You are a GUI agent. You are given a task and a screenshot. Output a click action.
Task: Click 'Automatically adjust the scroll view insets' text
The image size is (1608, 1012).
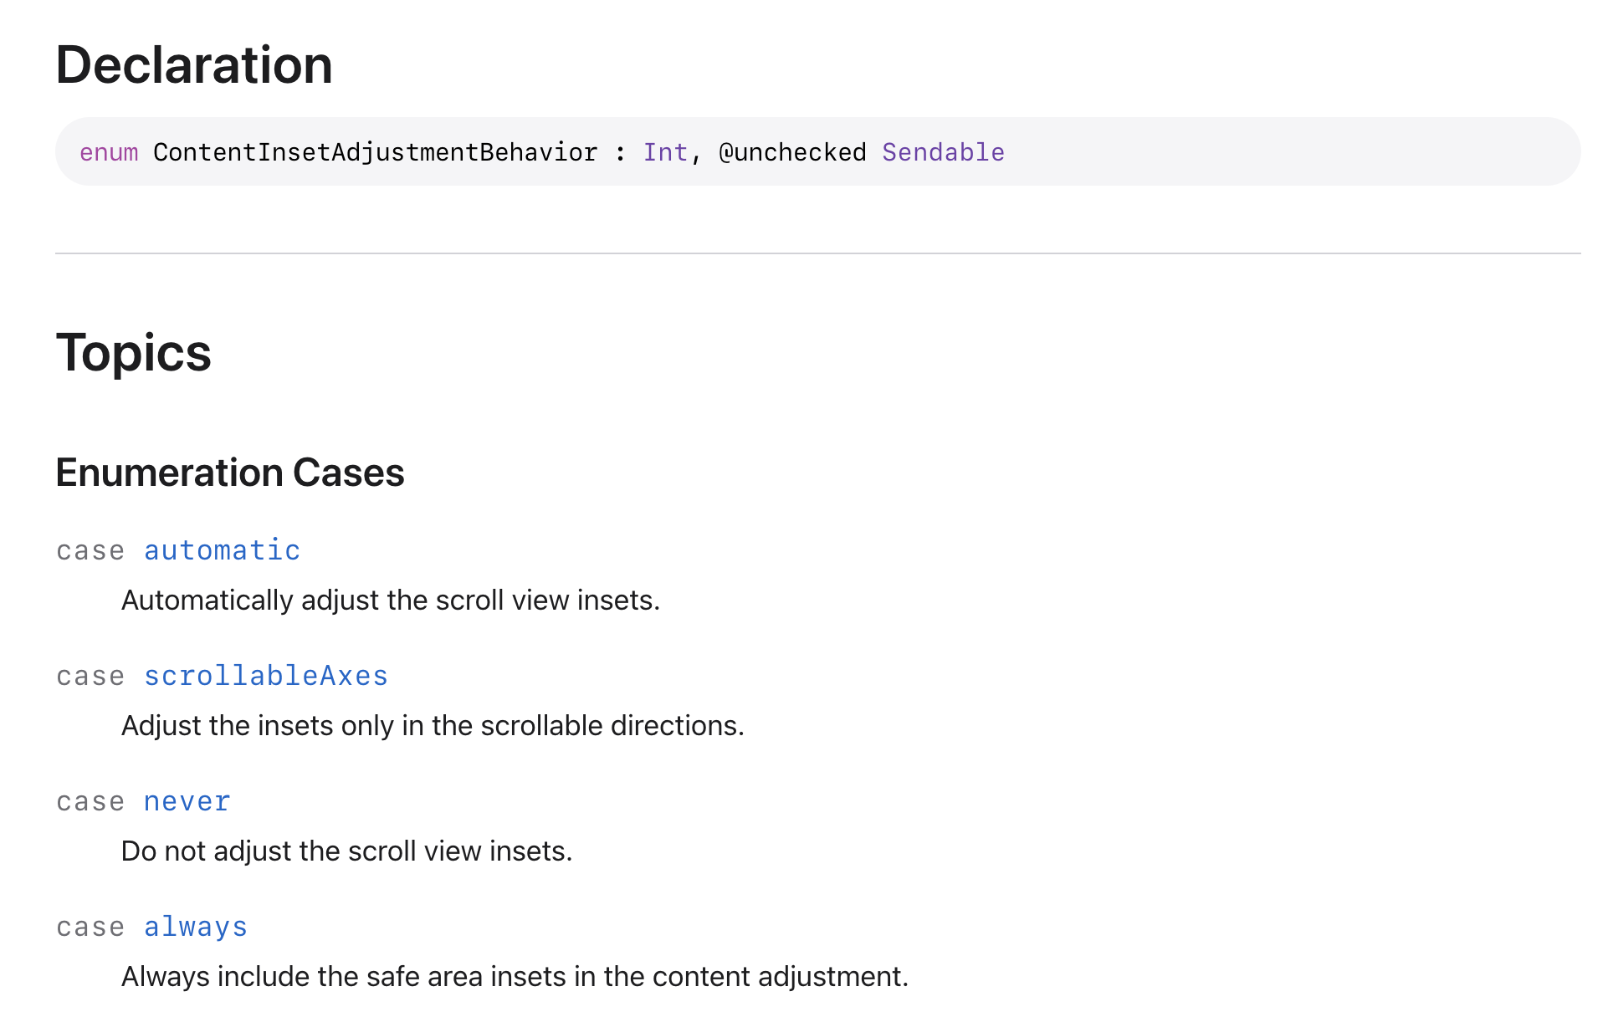pos(391,601)
